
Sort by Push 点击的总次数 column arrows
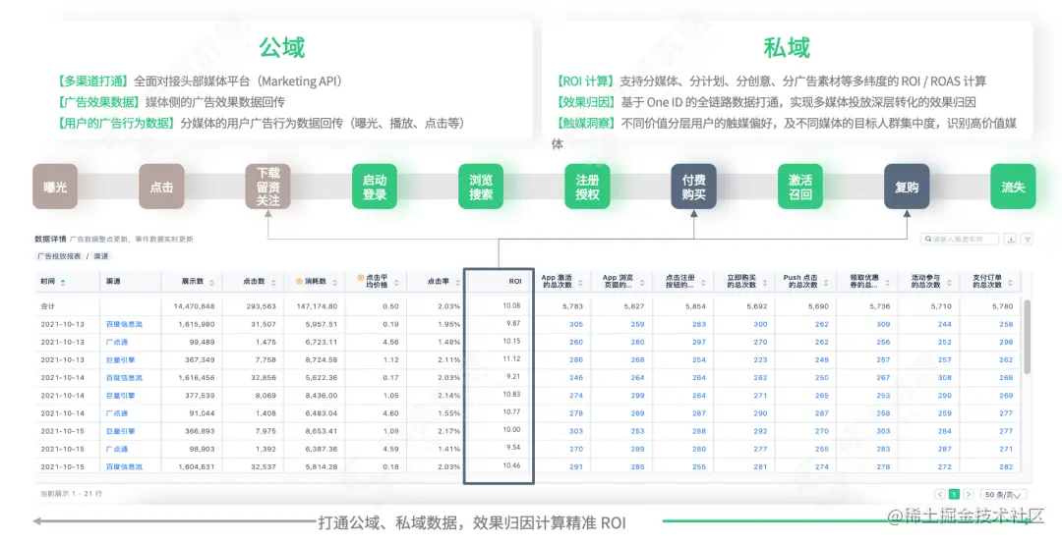[x=826, y=282]
